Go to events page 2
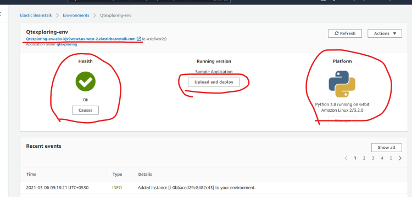 pos(364,158)
